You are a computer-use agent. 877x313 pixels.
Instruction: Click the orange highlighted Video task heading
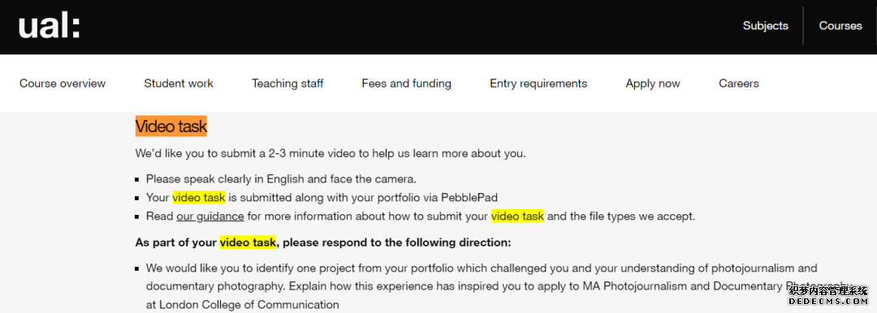coord(171,126)
